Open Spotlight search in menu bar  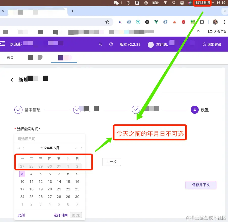click(x=174, y=3)
